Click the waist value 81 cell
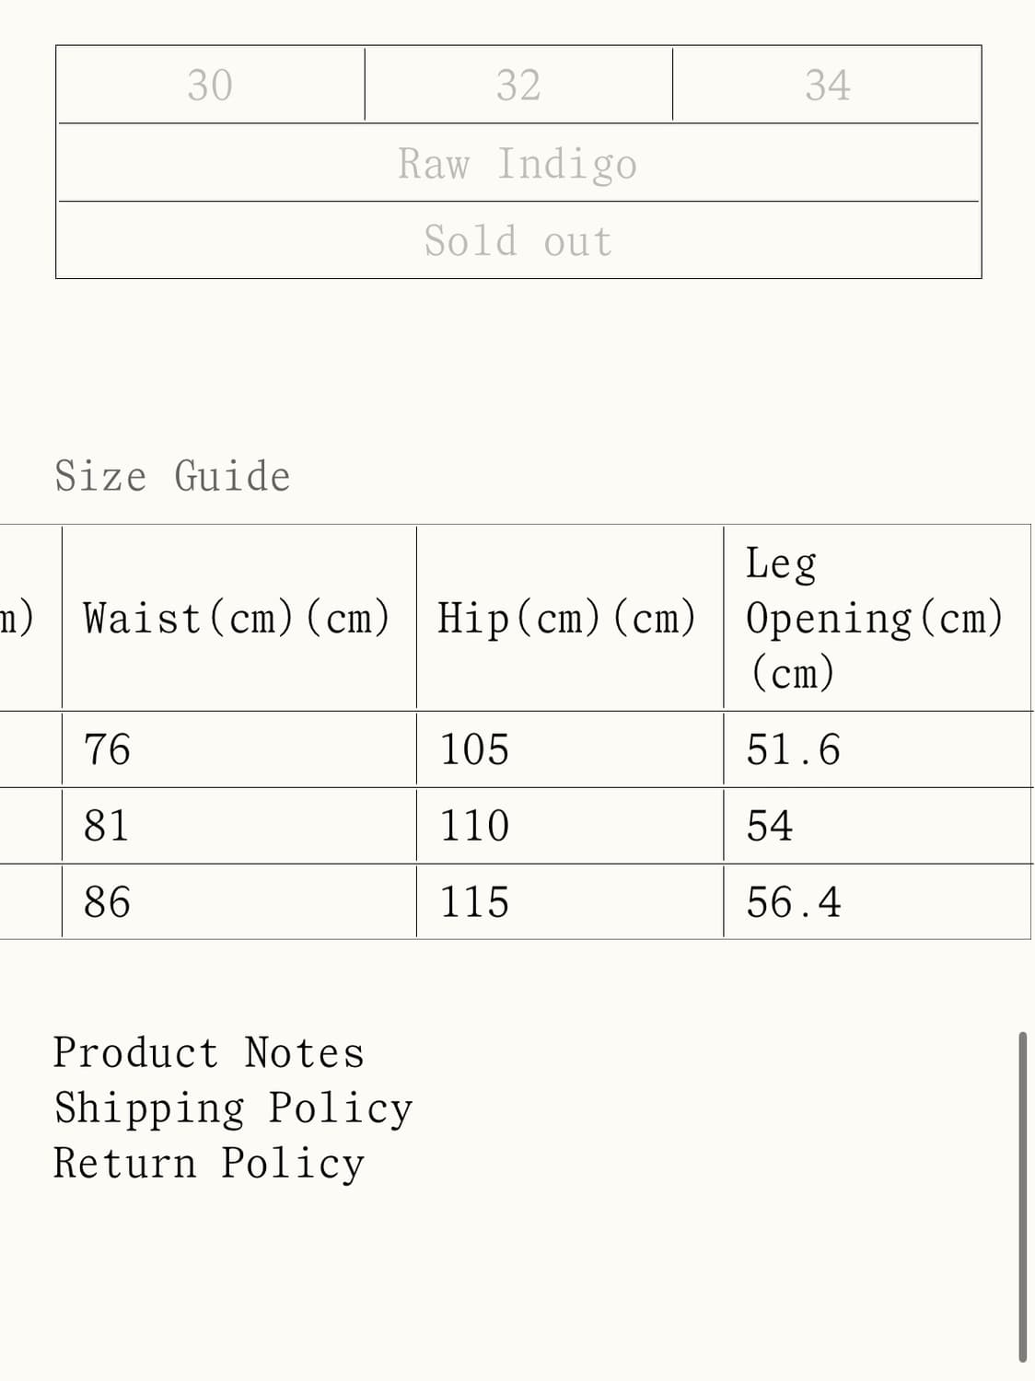Screen dimensions: 1035x1381 238,826
